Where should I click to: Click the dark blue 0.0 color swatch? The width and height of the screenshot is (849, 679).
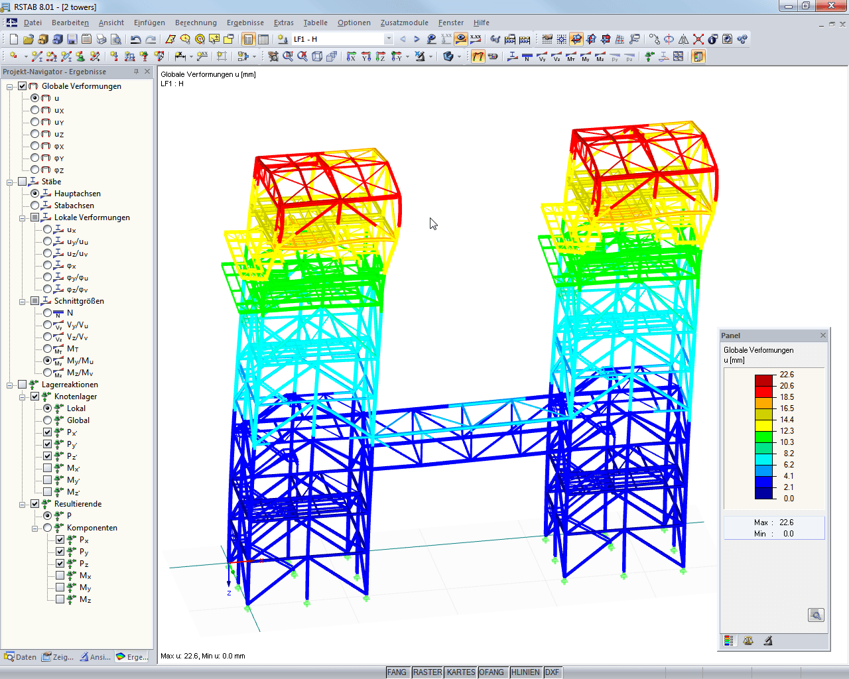[763, 493]
